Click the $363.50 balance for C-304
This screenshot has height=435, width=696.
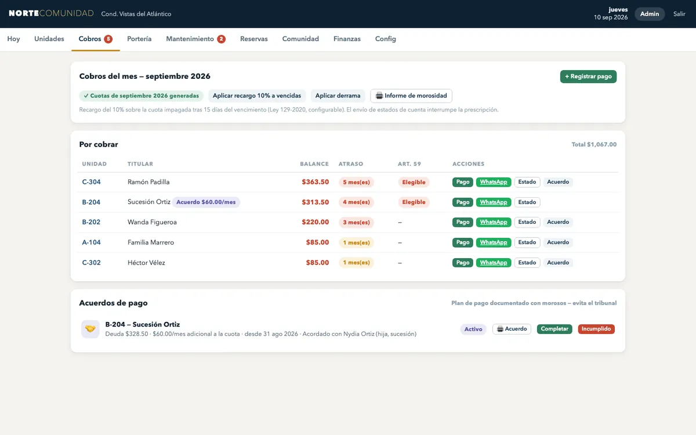click(x=315, y=182)
